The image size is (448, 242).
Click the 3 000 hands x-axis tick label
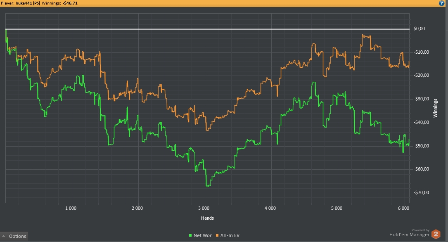pos(204,209)
